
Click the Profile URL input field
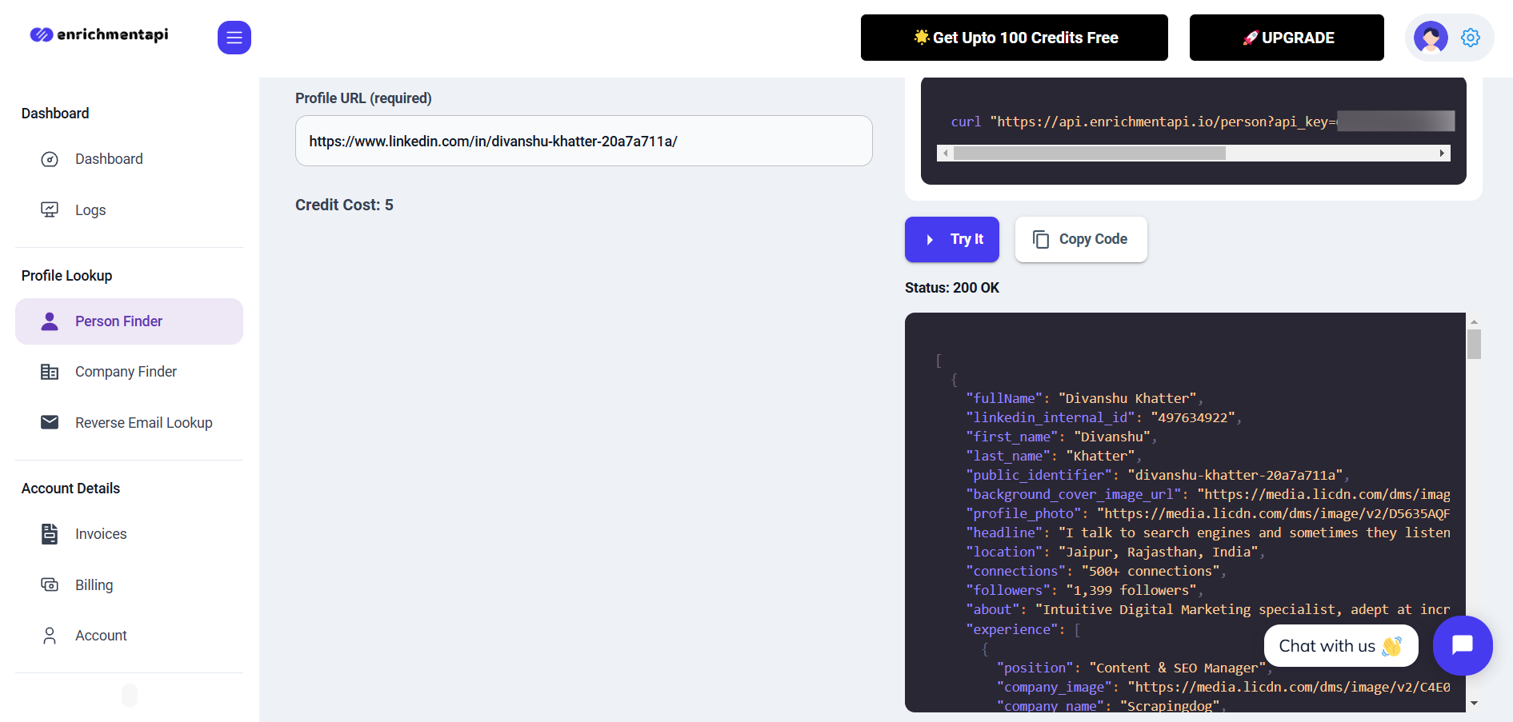(x=583, y=142)
